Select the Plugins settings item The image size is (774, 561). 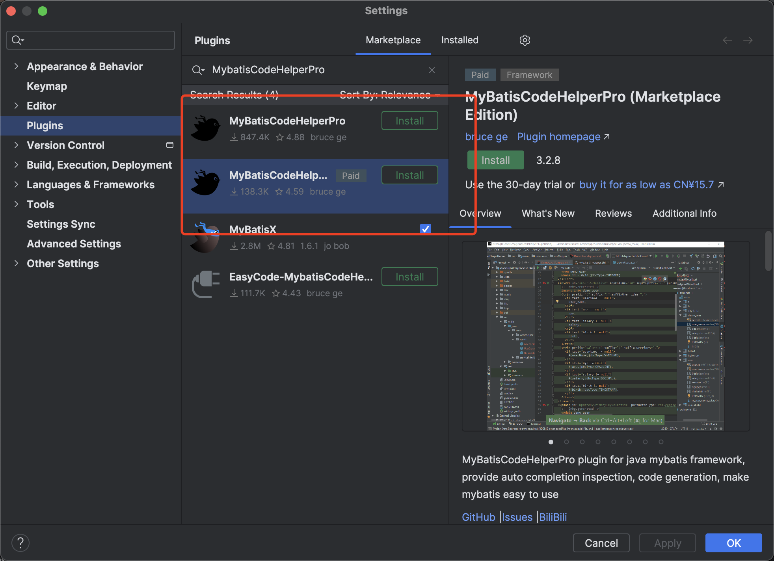coord(91,125)
